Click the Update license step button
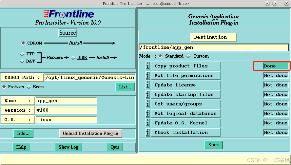 [185, 85]
